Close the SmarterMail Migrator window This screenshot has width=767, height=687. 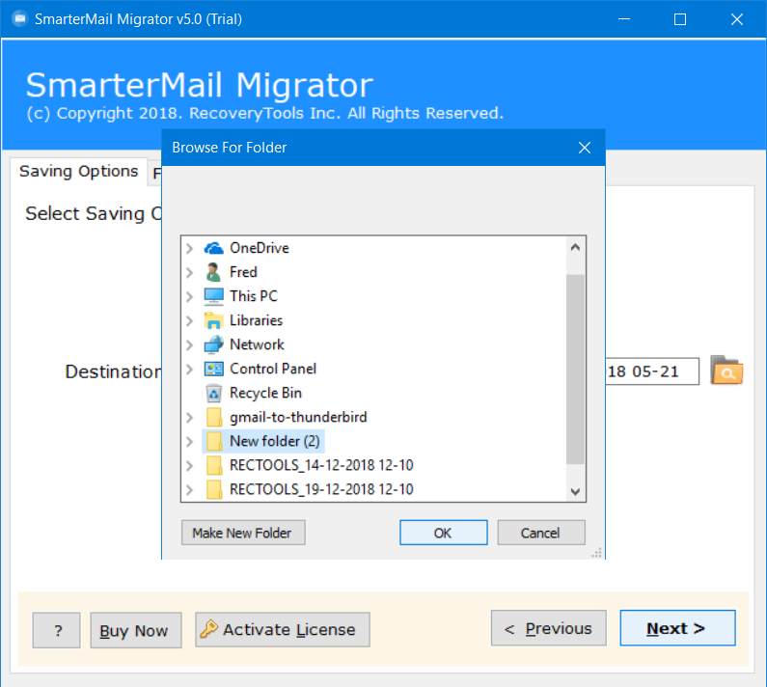(737, 19)
